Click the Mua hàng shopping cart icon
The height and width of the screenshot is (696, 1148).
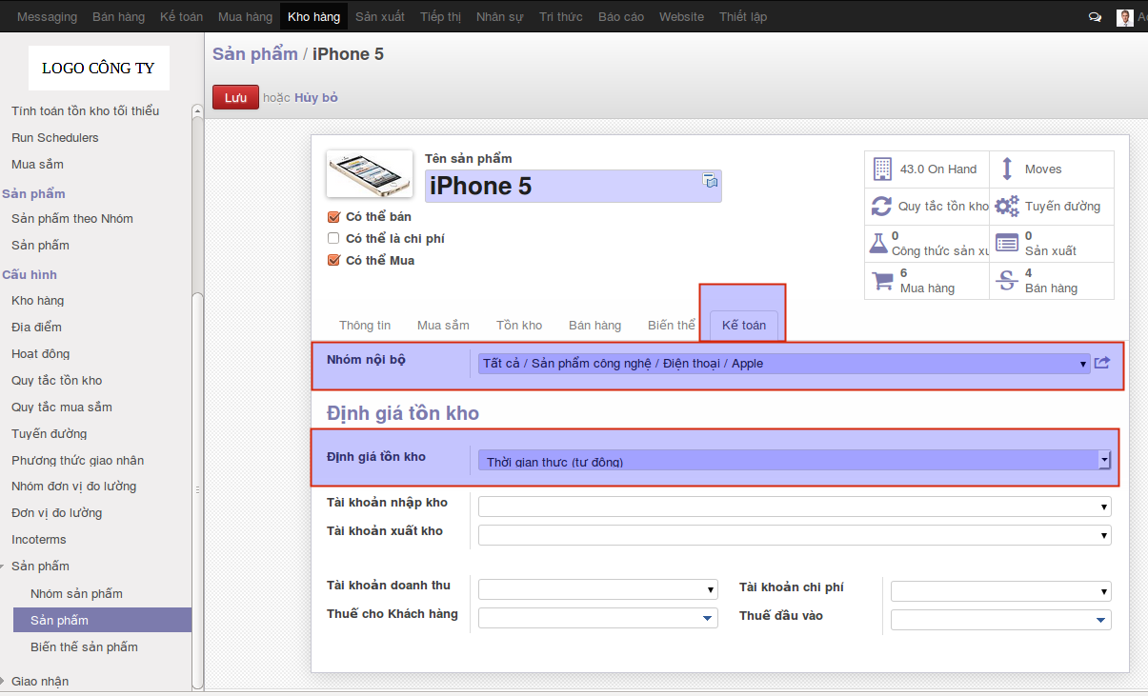882,280
